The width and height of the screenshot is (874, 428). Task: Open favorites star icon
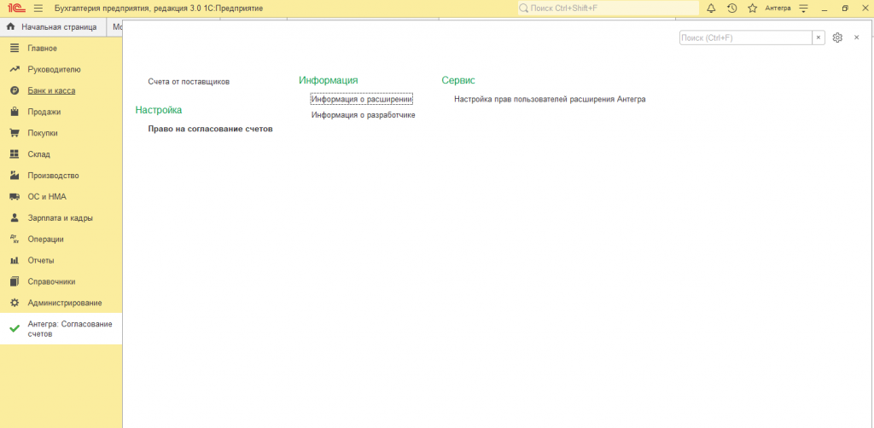pos(752,9)
